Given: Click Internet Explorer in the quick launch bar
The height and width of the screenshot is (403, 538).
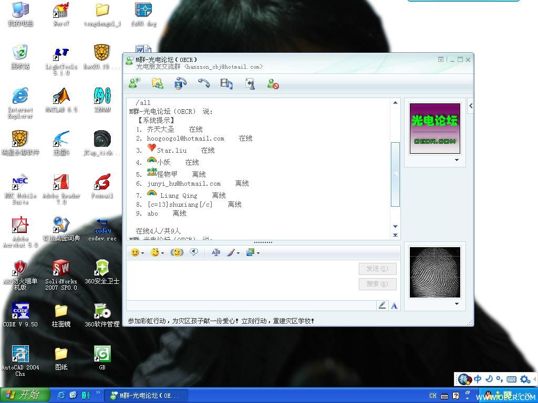Looking at the screenshot, I should pos(61,395).
